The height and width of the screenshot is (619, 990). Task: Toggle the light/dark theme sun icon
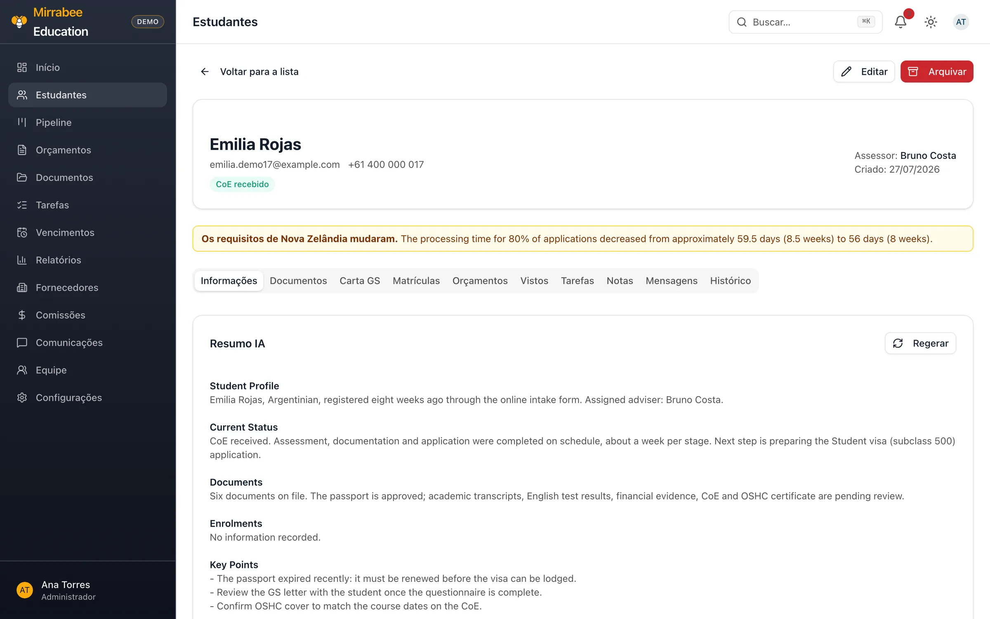931,22
